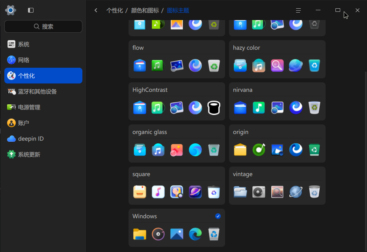
Task: Select the vintage theme name
Action: point(243,174)
